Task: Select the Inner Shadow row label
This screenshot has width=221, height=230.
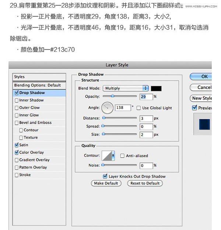Action: [x=31, y=100]
